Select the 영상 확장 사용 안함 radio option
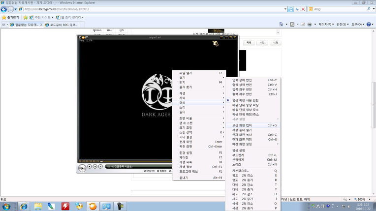376x211 pixels. point(253,100)
